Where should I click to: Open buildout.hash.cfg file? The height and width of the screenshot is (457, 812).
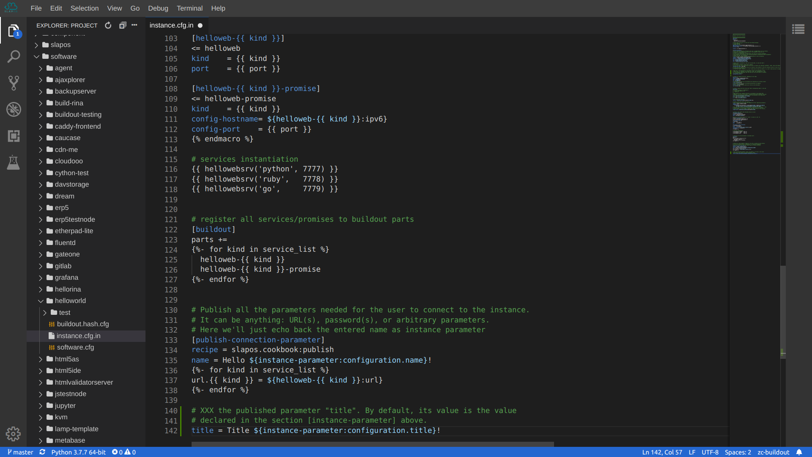(x=83, y=324)
